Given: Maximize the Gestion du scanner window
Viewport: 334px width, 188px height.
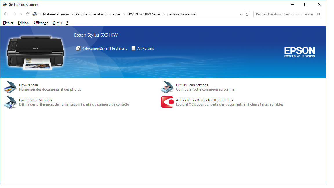Looking at the screenshot, I should [306, 4].
